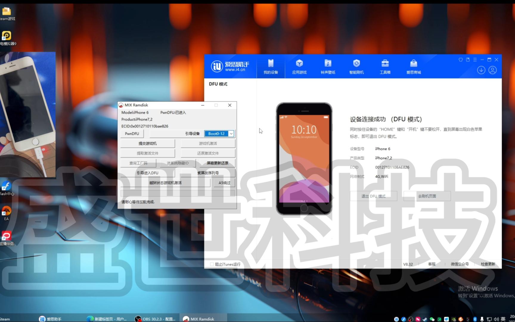Click the PwnDFU button in MIX Ramdisk
Image resolution: width=515 pixels, height=322 pixels.
click(132, 134)
